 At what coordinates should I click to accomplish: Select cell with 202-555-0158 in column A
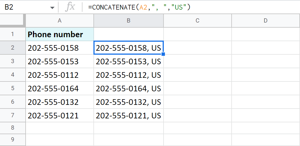tap(60, 48)
